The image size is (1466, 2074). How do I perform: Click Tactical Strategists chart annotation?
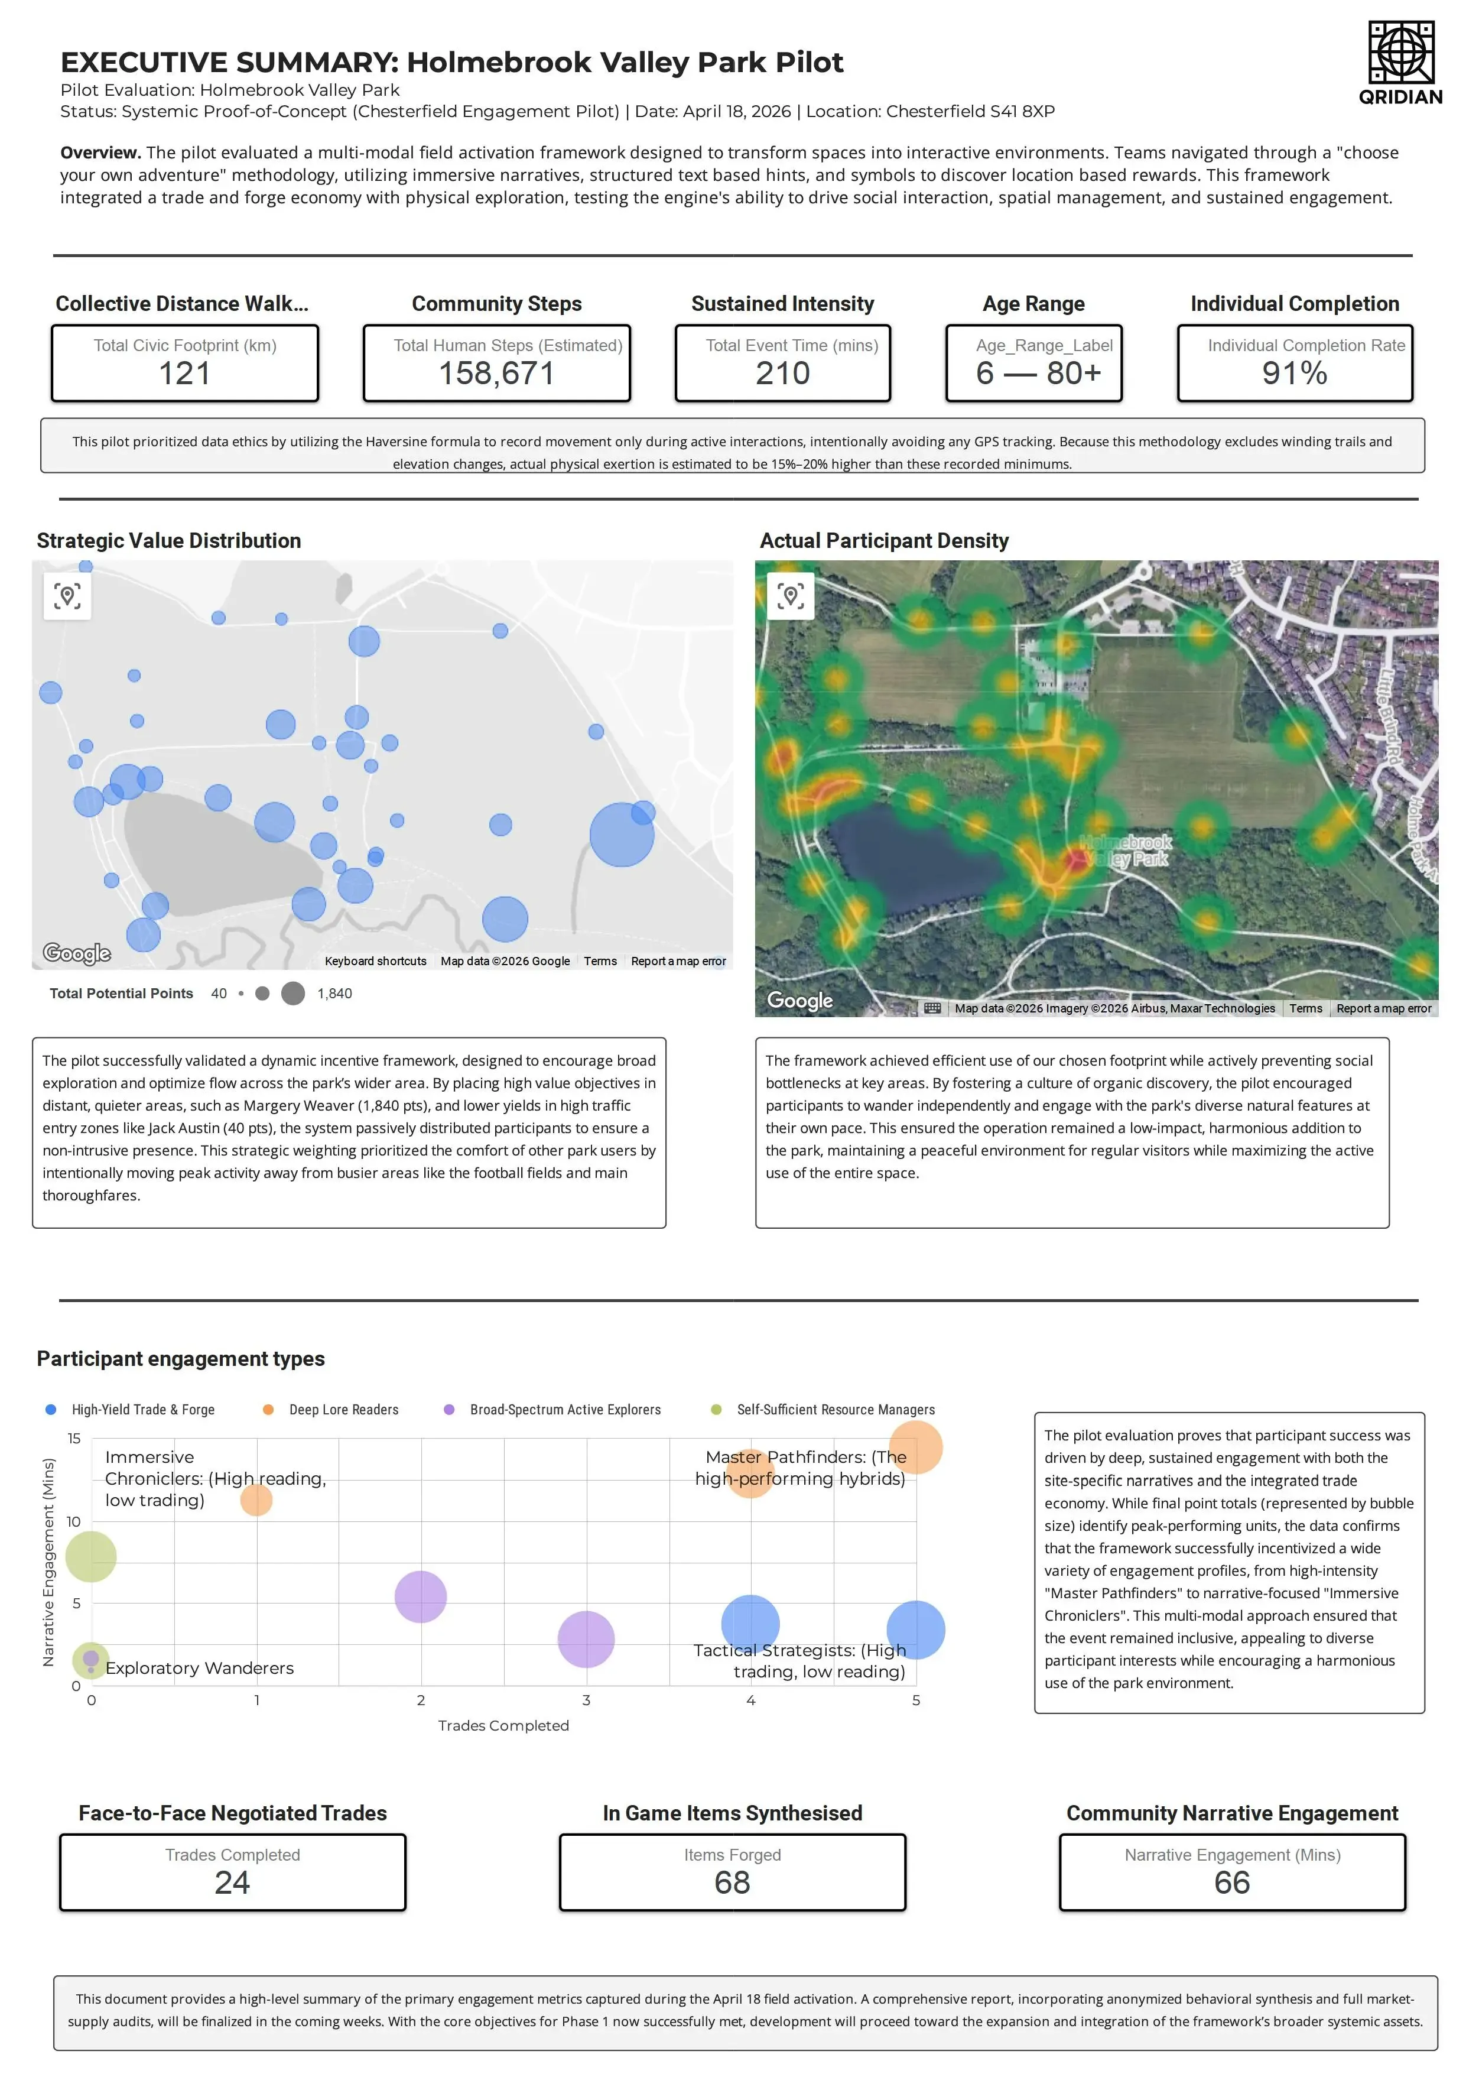[x=799, y=1660]
